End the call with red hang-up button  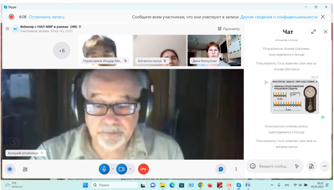(x=143, y=169)
